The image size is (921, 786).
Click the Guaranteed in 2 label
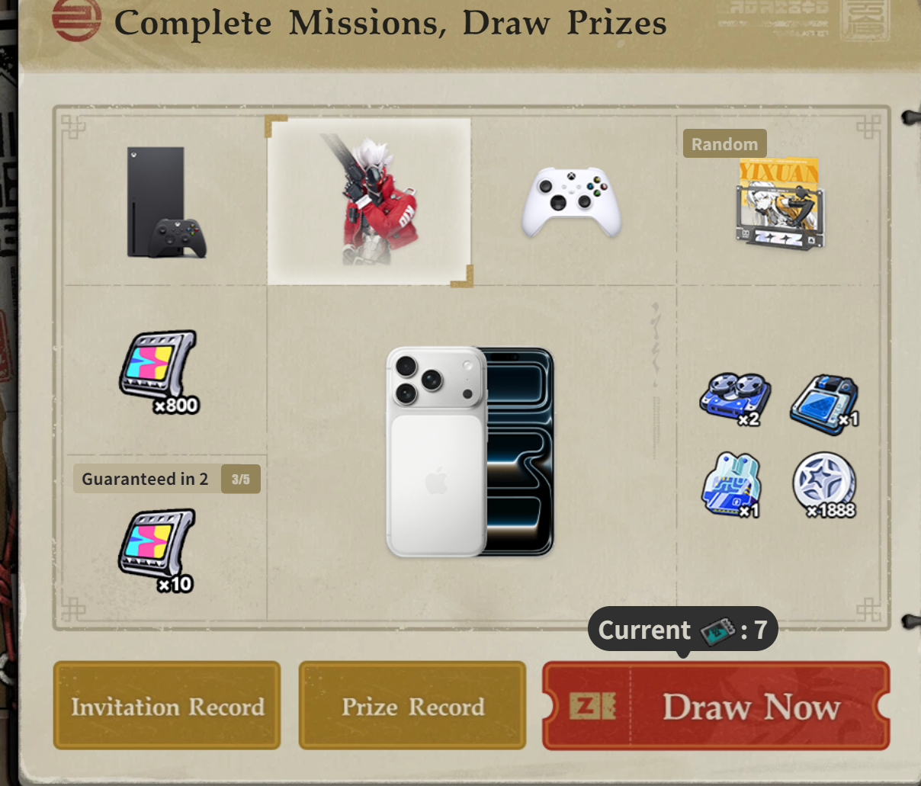coord(146,479)
